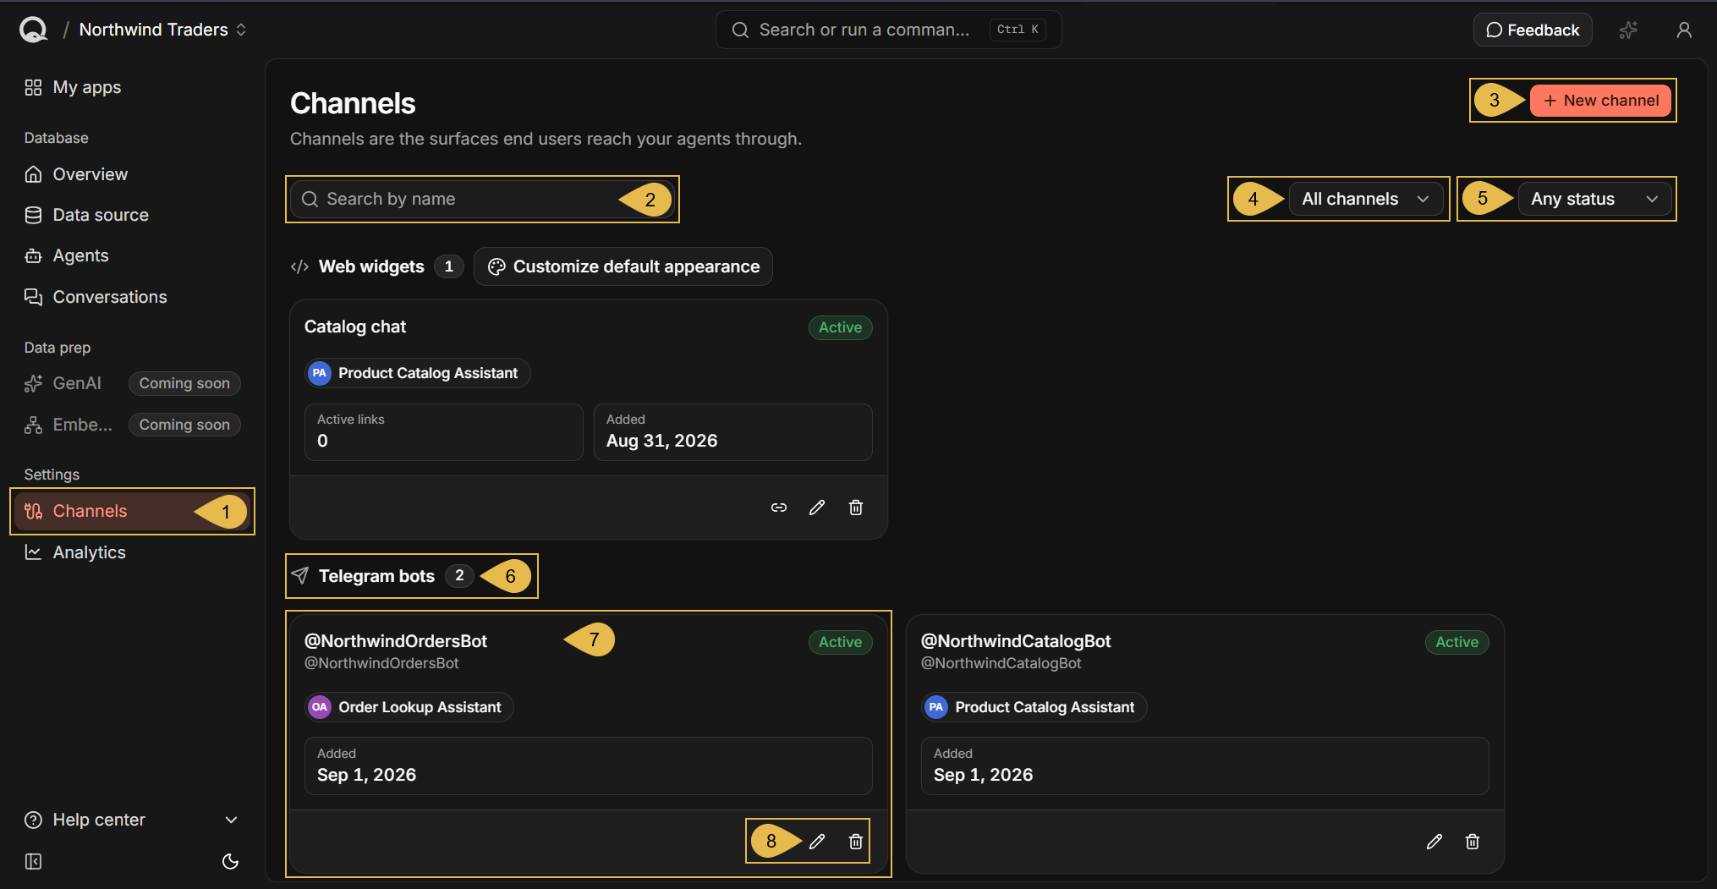The image size is (1717, 889).
Task: Click the Telegram bots section heading
Action: (x=376, y=576)
